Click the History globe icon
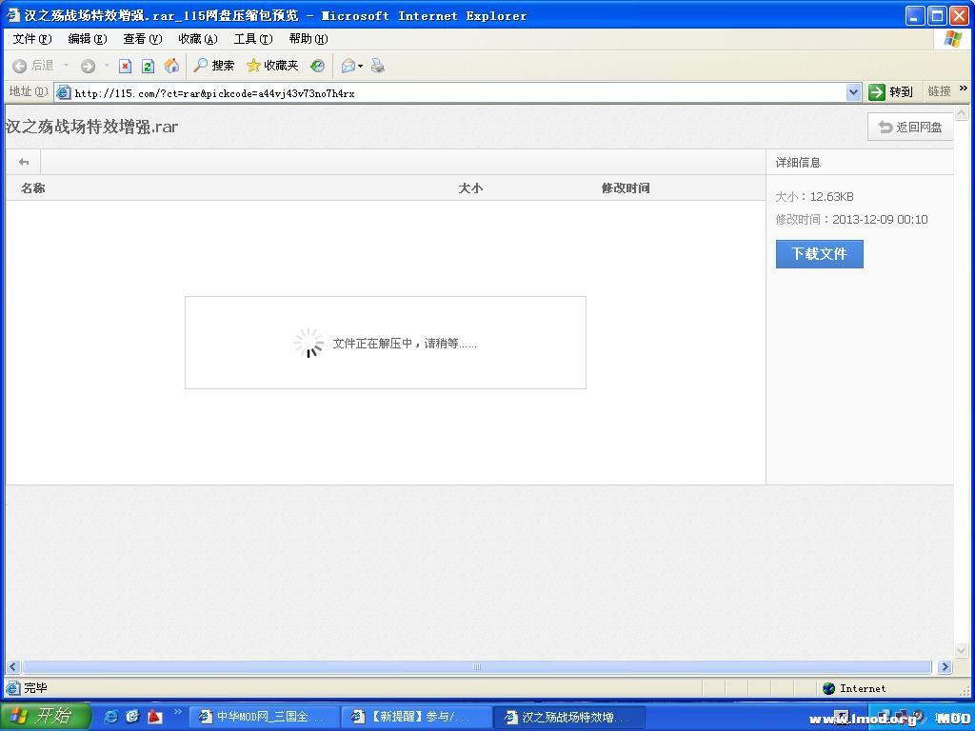 point(317,67)
